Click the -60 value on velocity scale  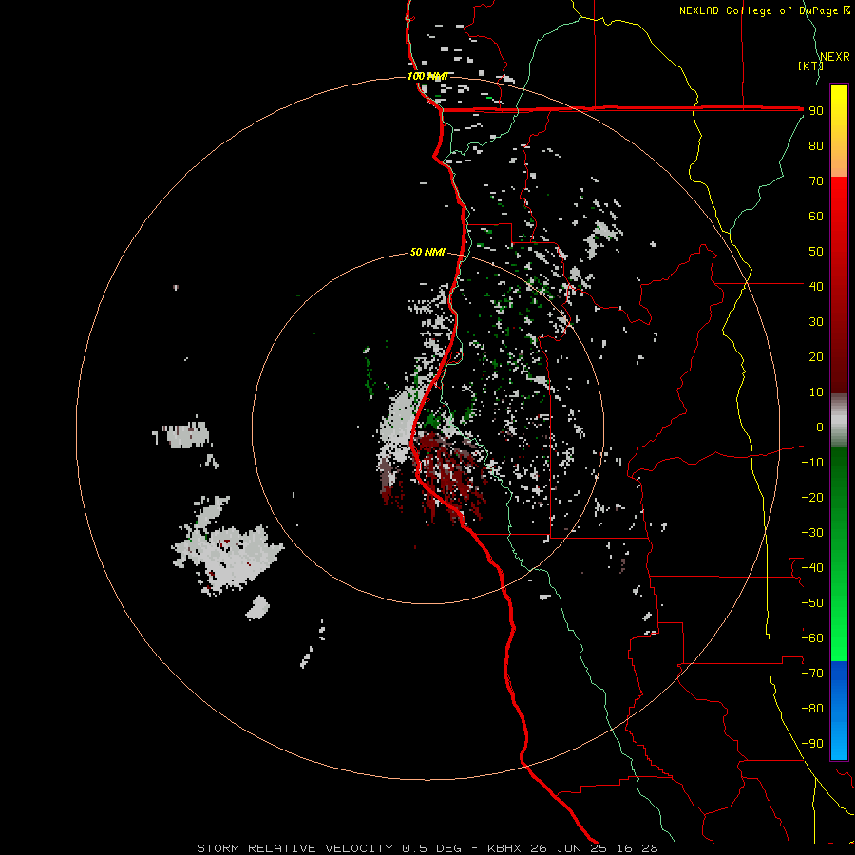click(812, 638)
